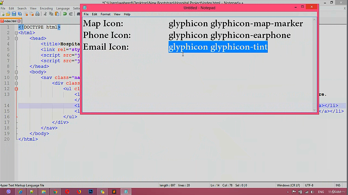Launch Google Chrome from the taskbar
Screen dimensions: 348x195
click(56, 192)
